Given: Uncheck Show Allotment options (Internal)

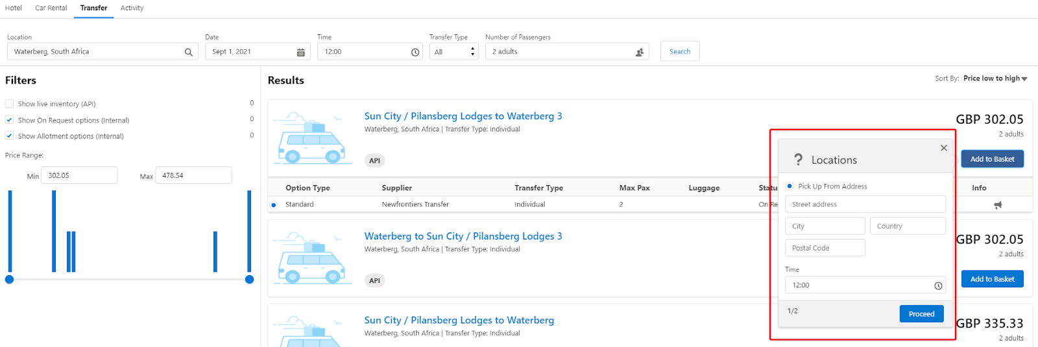Looking at the screenshot, I should [x=9, y=136].
